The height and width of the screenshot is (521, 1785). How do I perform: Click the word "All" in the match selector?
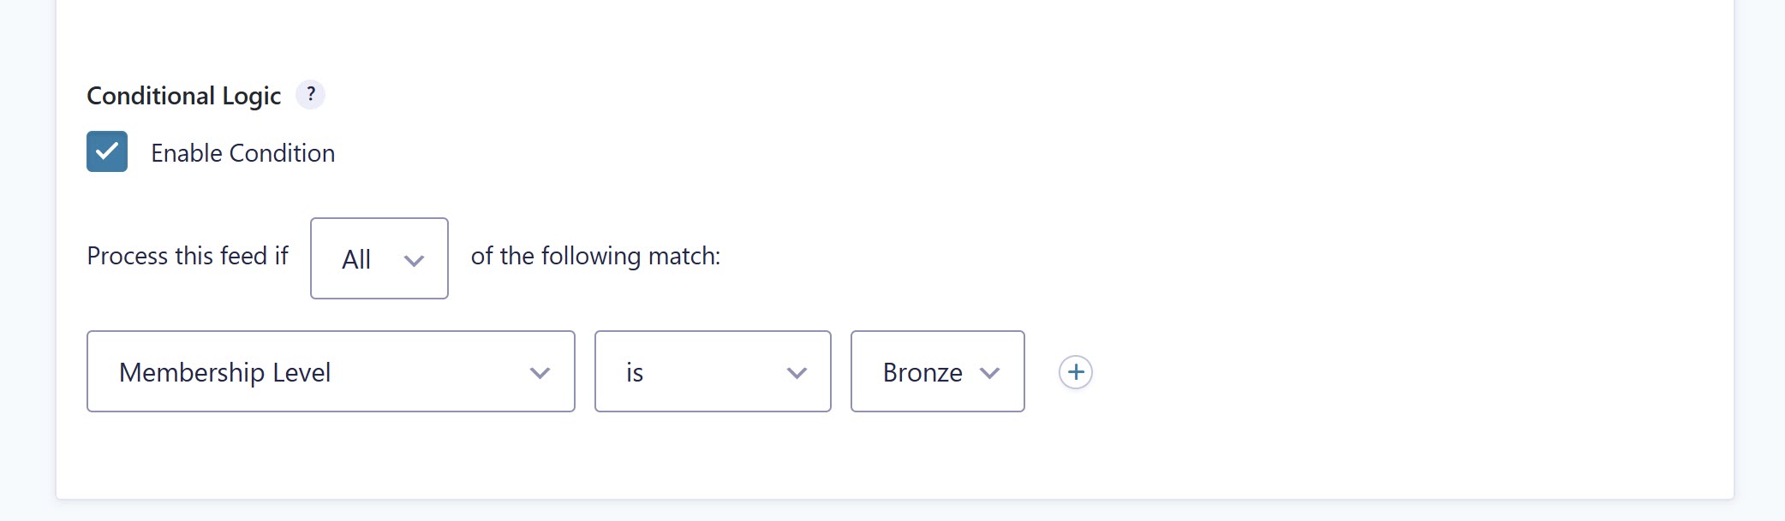click(356, 259)
